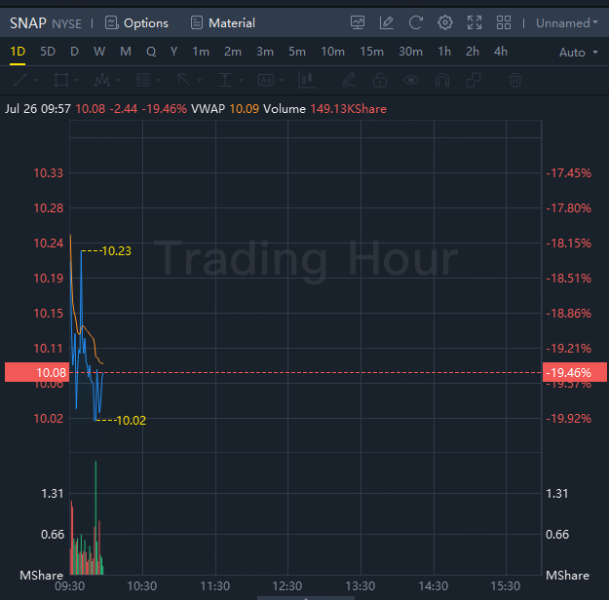609x600 pixels.
Task: Enable the drawing edit pencil icon in header
Action: (x=387, y=22)
